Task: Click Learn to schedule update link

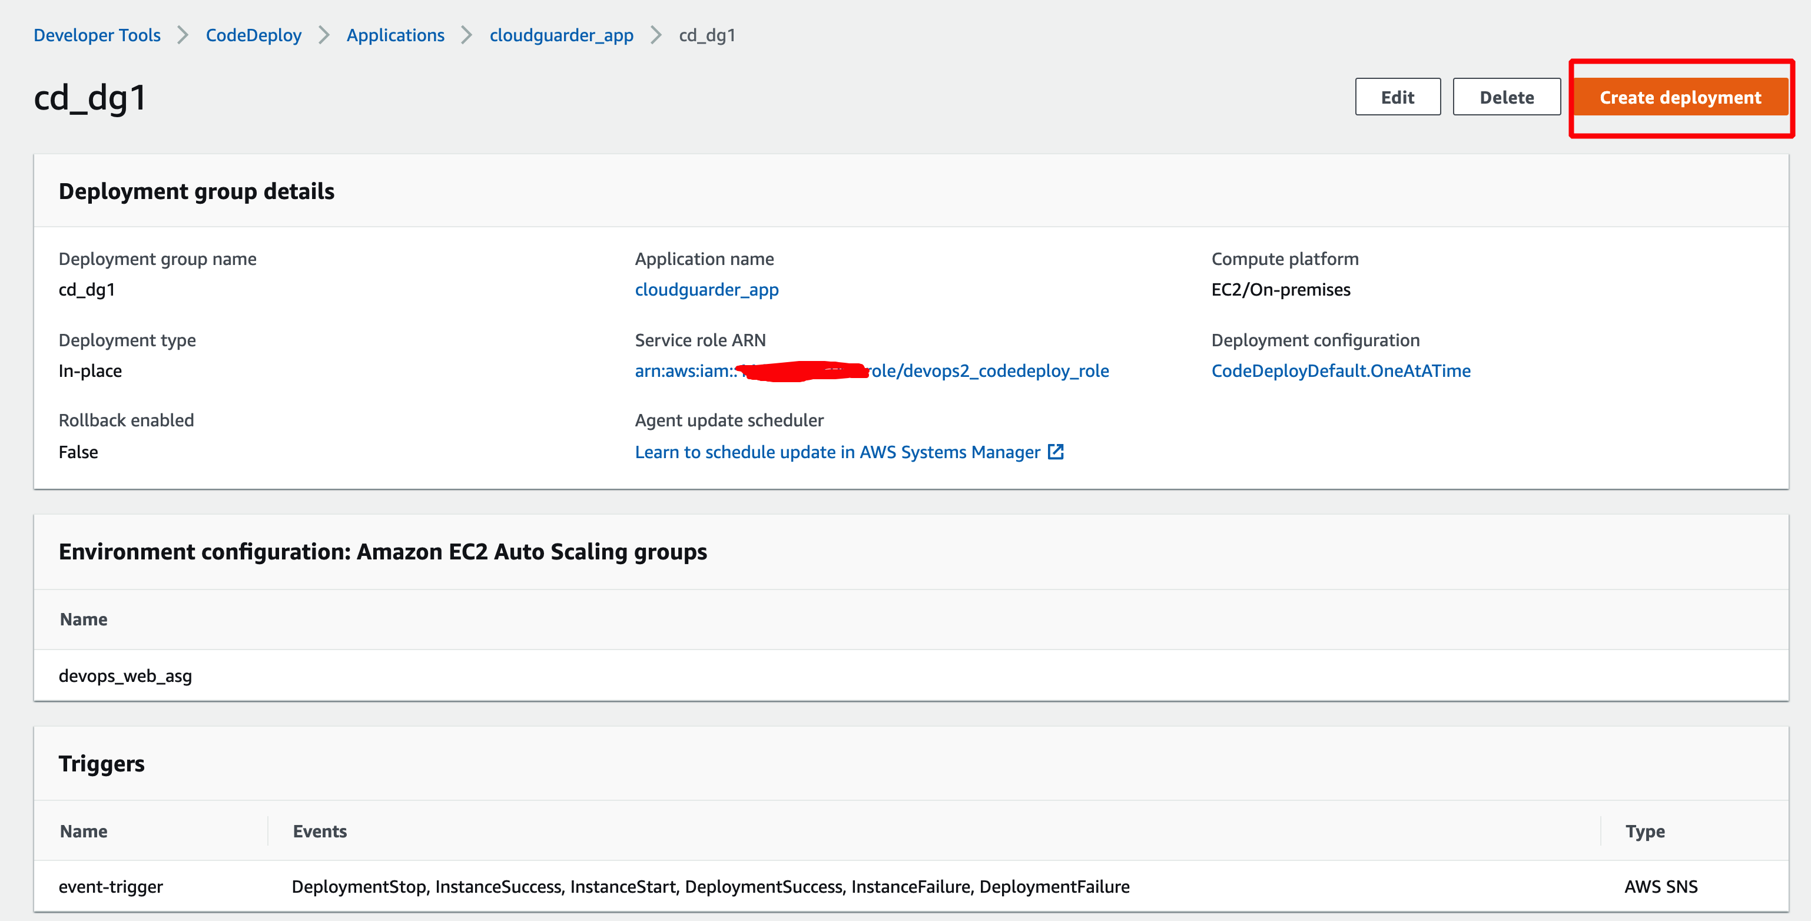Action: (x=837, y=452)
